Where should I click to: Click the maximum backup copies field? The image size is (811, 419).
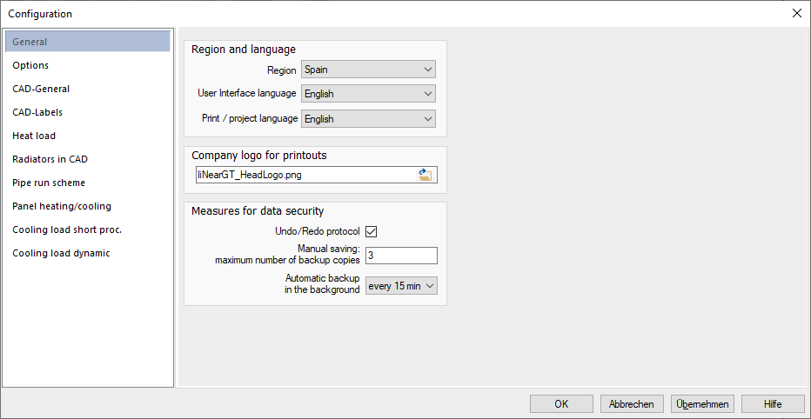401,256
